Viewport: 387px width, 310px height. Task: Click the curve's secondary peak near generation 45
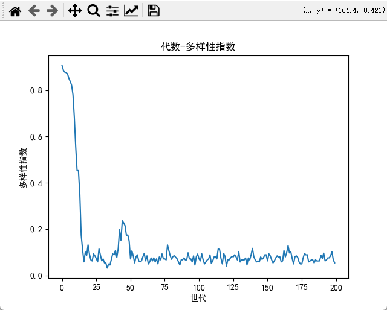(x=122, y=221)
